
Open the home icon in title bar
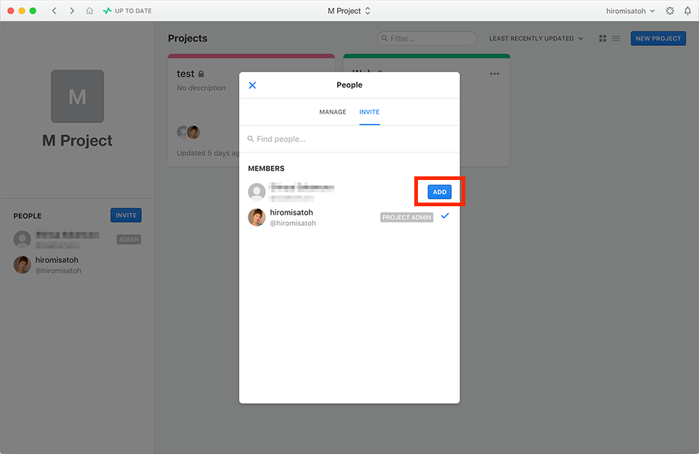90,11
